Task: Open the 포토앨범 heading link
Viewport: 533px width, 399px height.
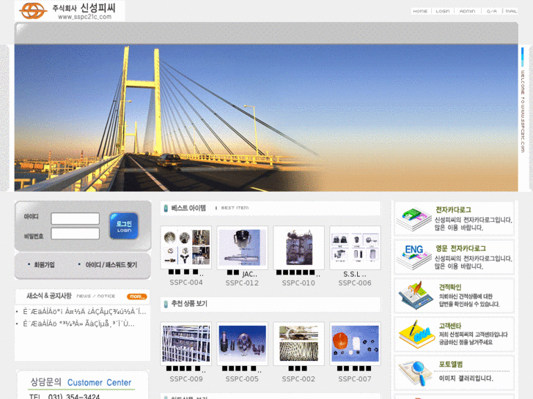Action: [451, 365]
